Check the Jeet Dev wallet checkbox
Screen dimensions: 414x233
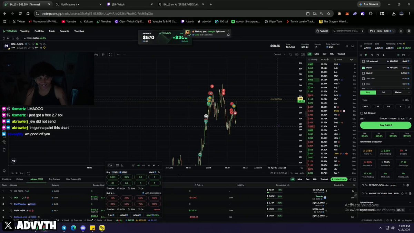363,78
